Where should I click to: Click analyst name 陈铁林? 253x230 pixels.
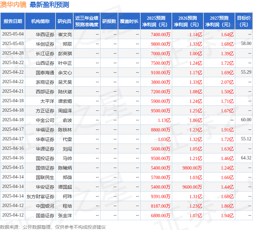click(65, 129)
